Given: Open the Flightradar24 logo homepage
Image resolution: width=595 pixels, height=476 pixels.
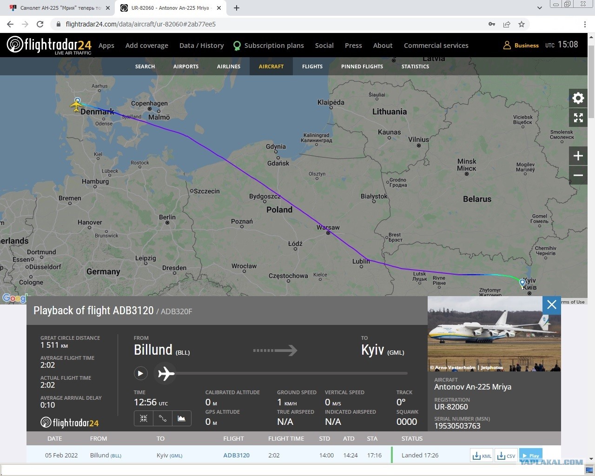Looking at the screenshot, I should pyautogui.click(x=49, y=45).
